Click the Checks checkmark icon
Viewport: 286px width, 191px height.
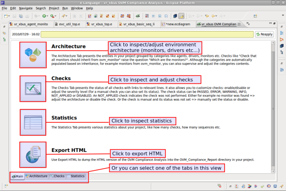click(33, 89)
